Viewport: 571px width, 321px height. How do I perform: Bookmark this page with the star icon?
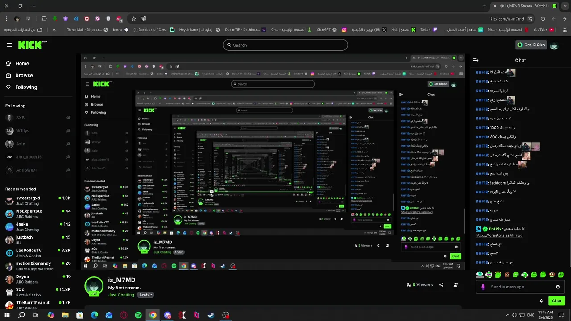tap(133, 19)
